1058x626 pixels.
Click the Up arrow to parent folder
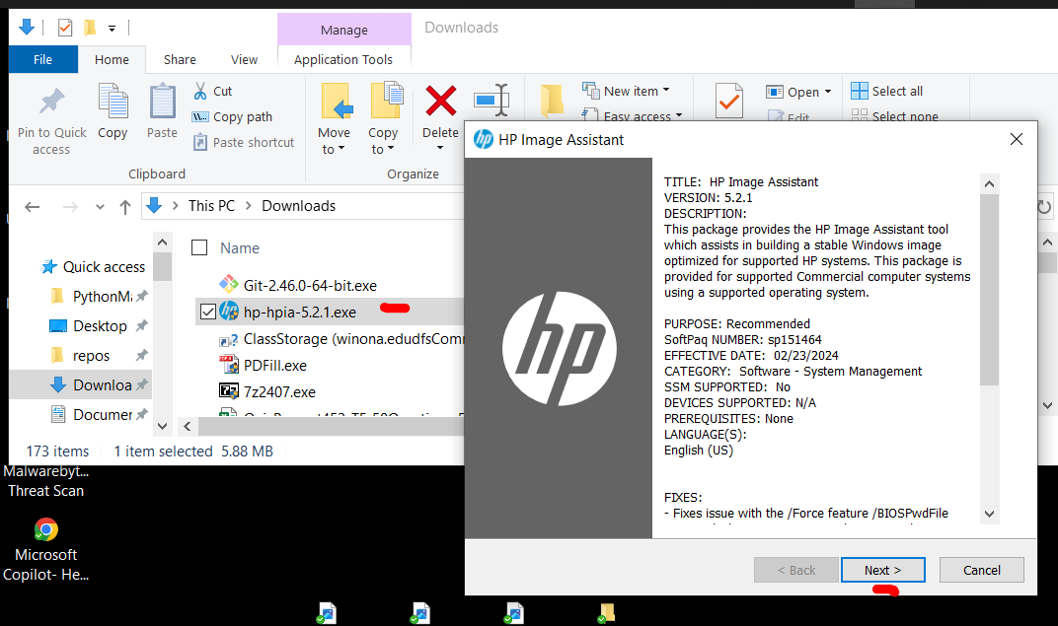124,207
